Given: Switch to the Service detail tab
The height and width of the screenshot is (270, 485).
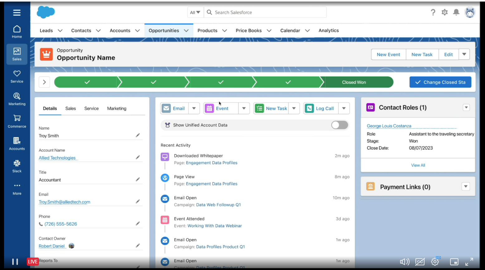Looking at the screenshot, I should point(91,108).
